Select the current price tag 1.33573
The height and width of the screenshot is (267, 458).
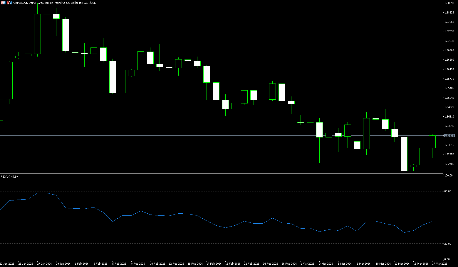tap(449, 135)
